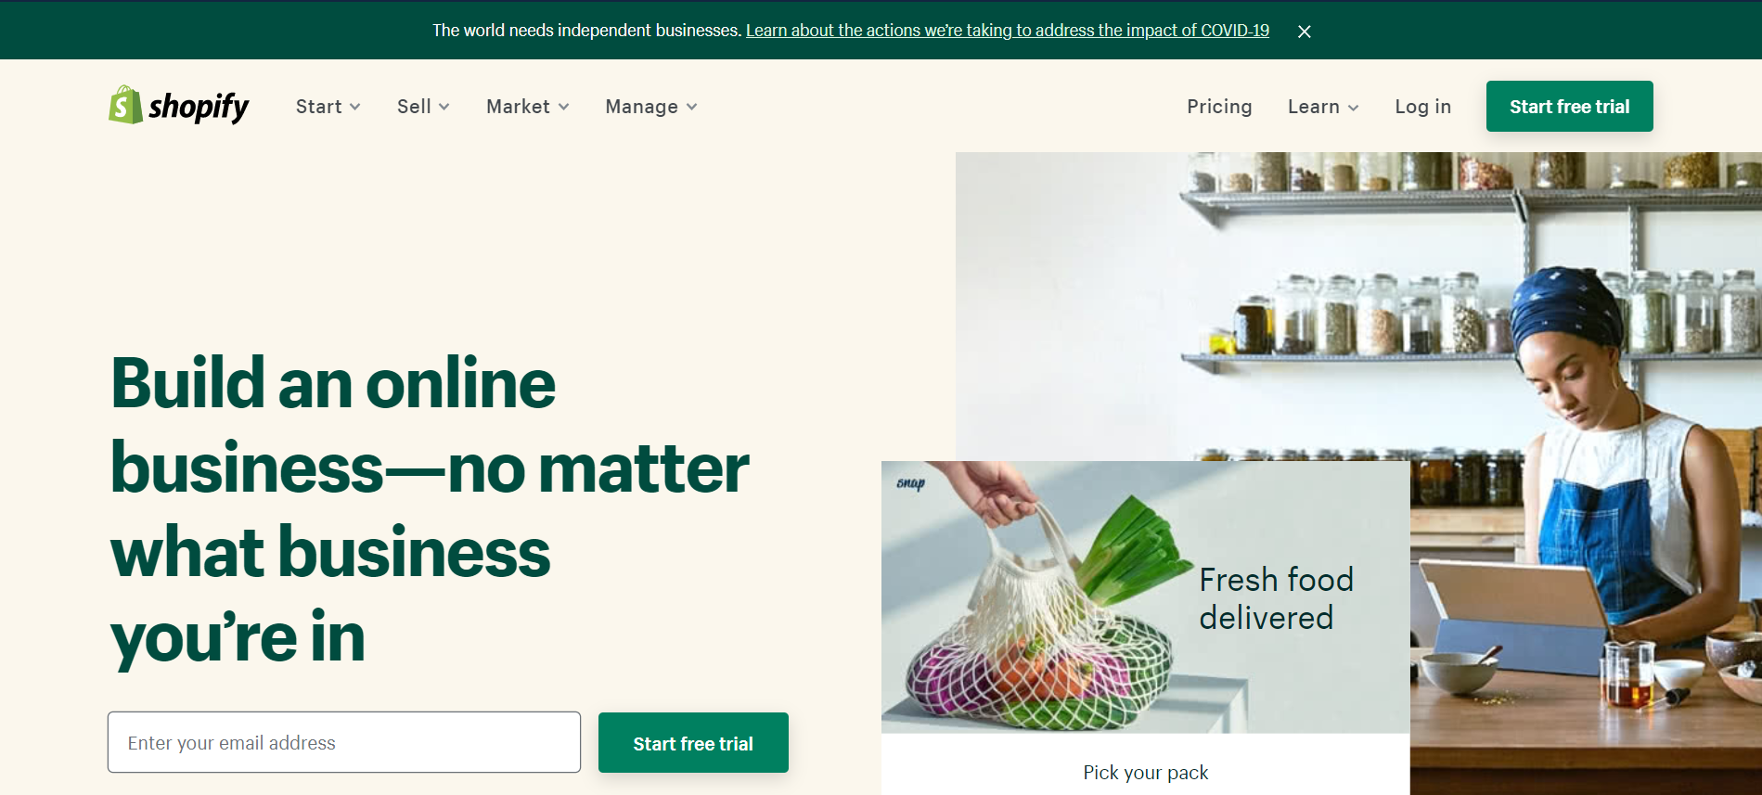Open the Log in link
Screen dimensions: 1762x795
pyautogui.click(x=1422, y=107)
